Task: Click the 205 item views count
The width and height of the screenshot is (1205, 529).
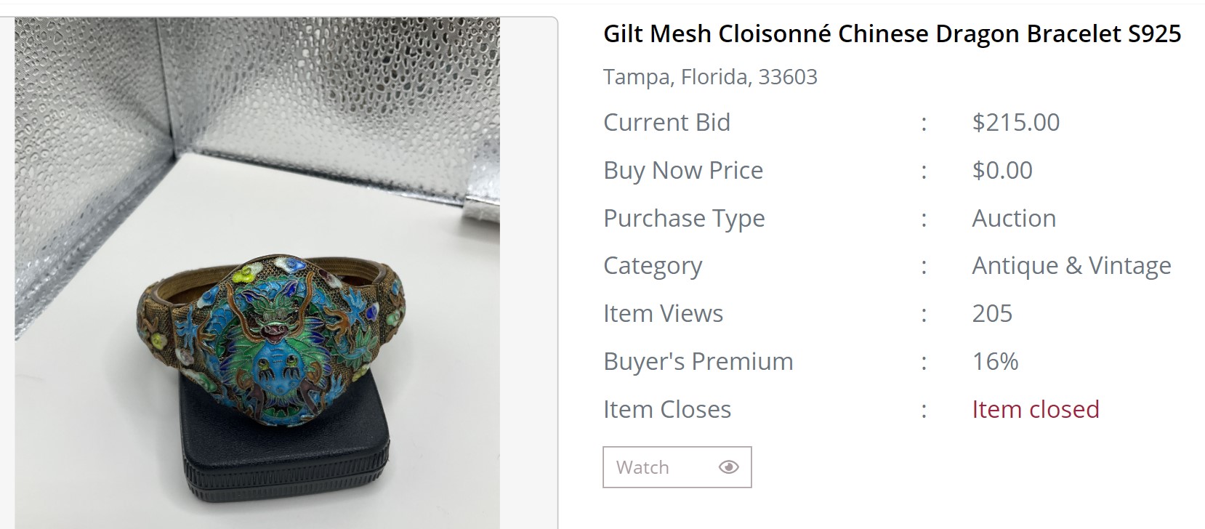Action: click(x=992, y=313)
